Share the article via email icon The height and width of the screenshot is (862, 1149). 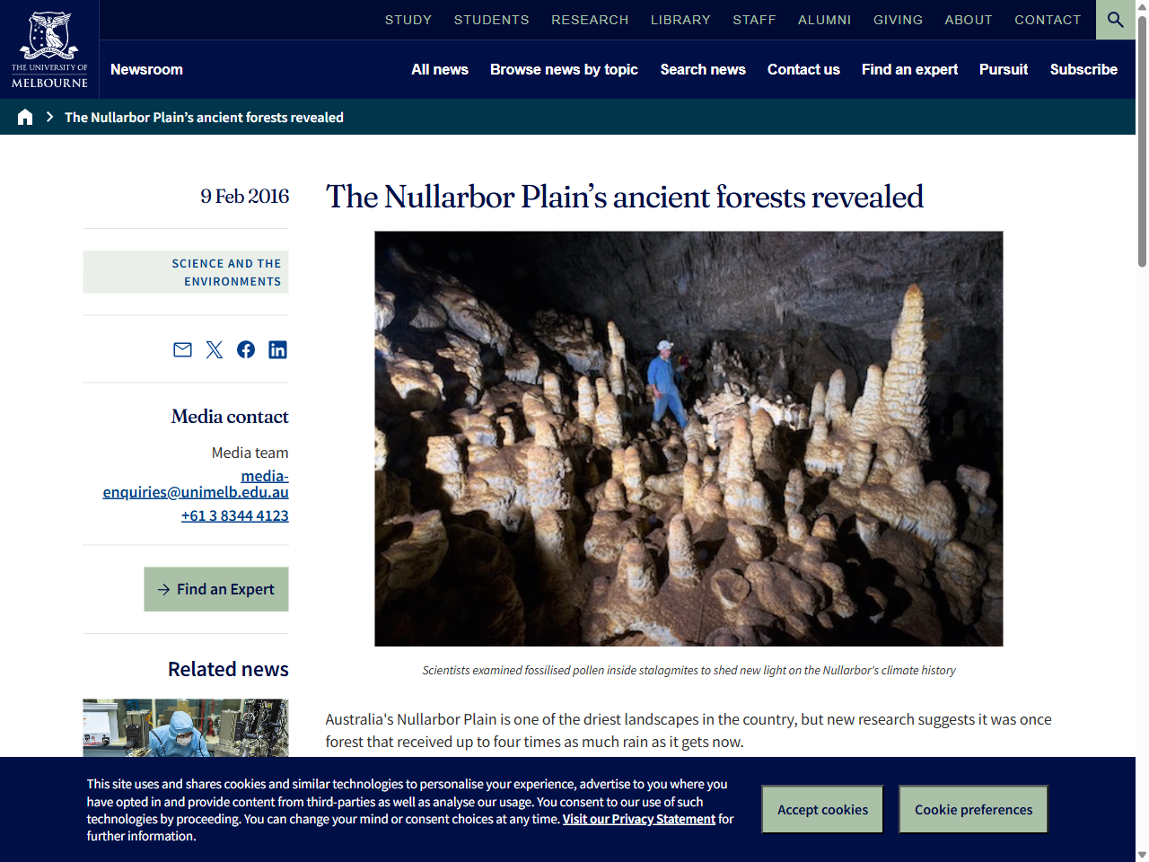(x=182, y=349)
